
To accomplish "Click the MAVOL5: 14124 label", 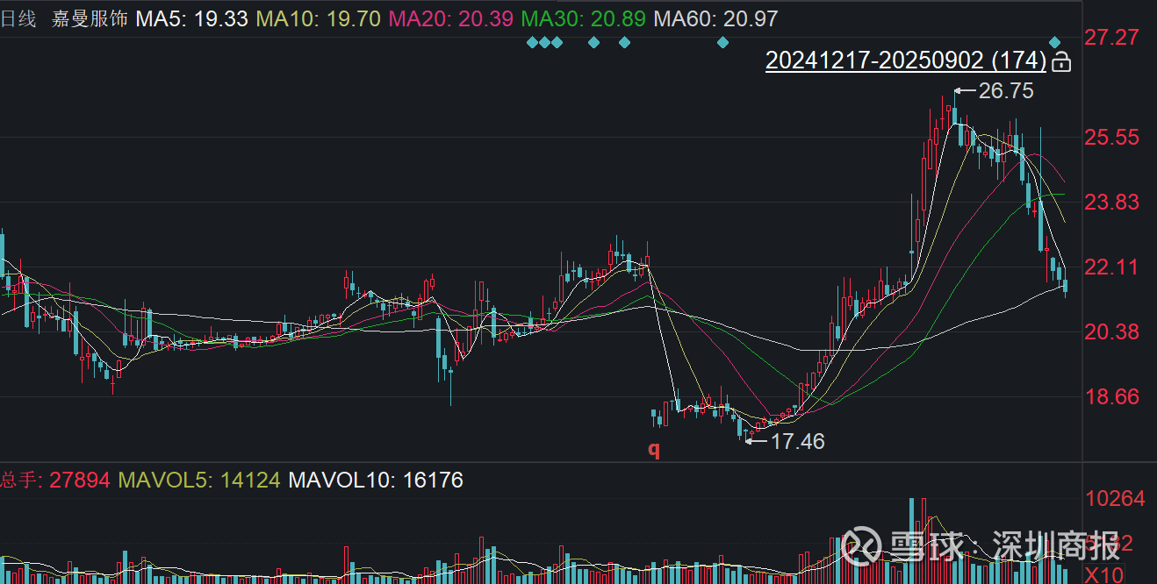I will [x=199, y=480].
